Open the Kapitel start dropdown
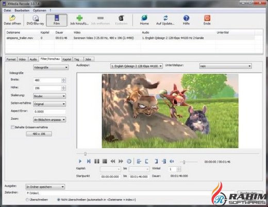Image resolution: width=268 pixels, height=207 pixels. point(110,169)
